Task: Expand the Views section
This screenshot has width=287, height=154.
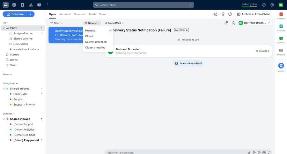Action: (7, 74)
